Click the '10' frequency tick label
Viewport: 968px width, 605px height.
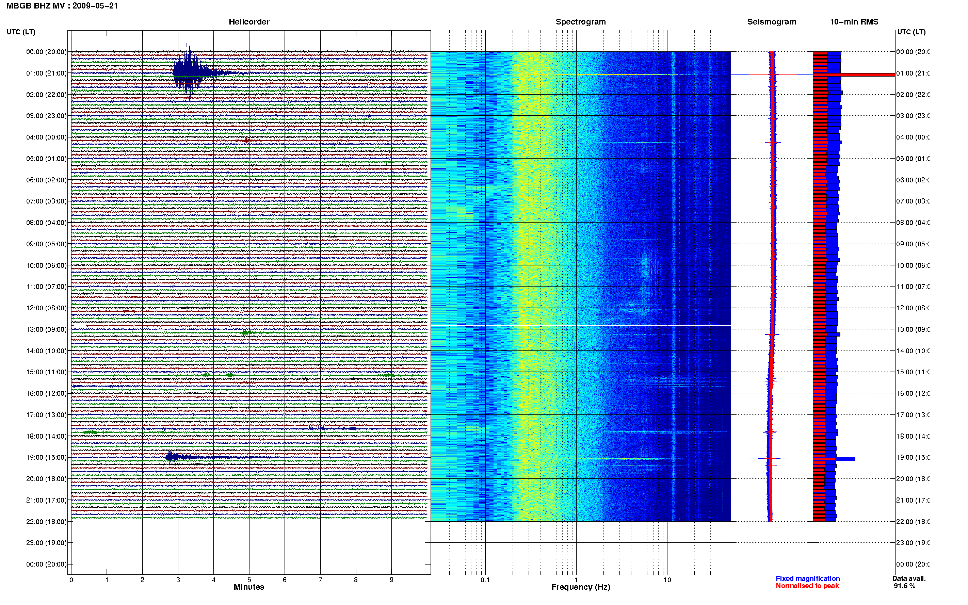coord(667,580)
